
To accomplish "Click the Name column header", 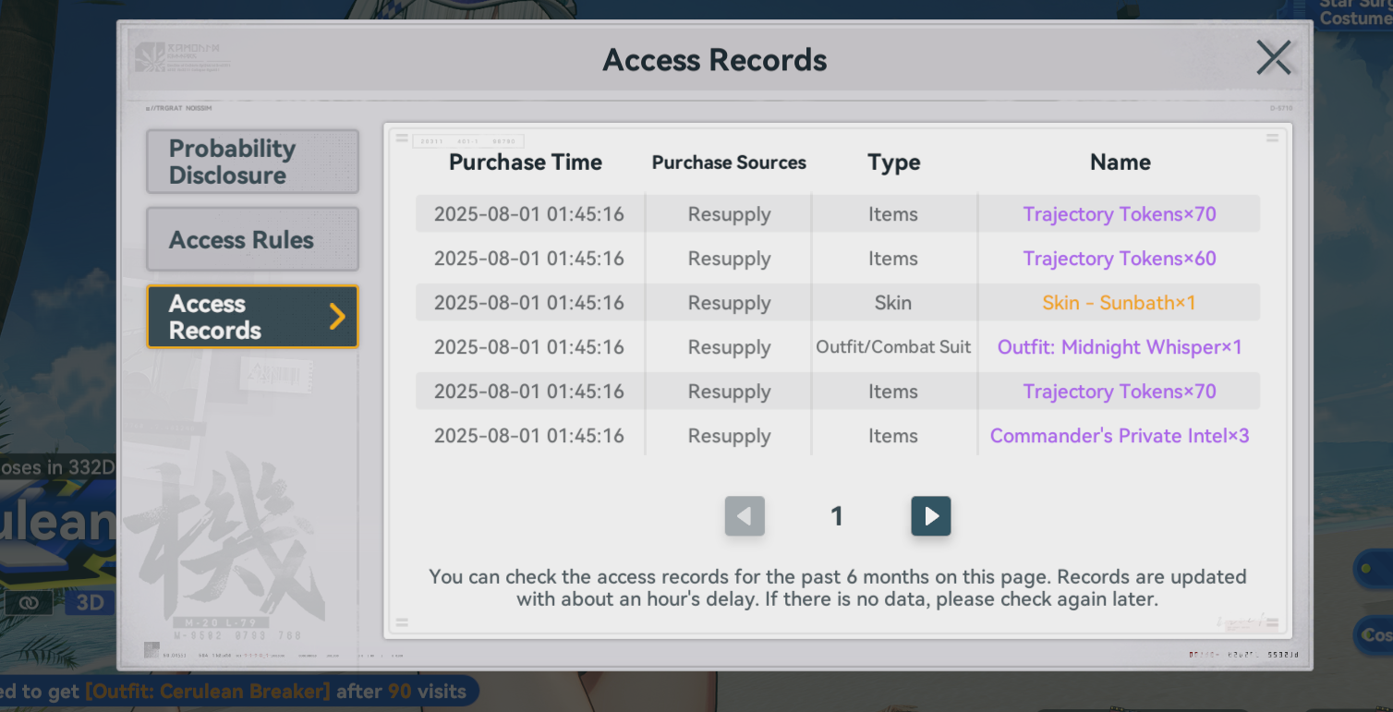I will coord(1120,163).
